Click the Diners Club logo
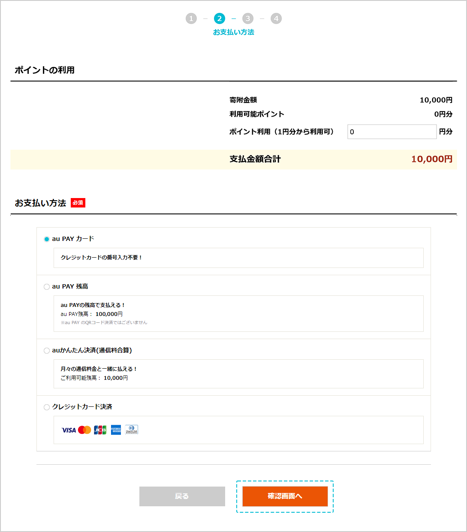Screen dimensions: 467x532 point(132,430)
